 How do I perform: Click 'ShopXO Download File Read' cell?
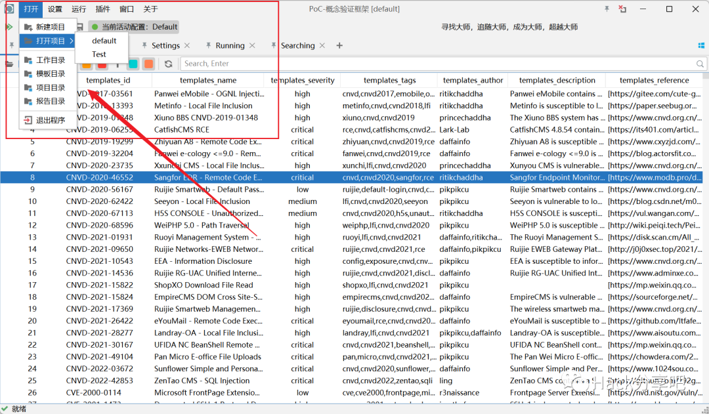click(204, 285)
